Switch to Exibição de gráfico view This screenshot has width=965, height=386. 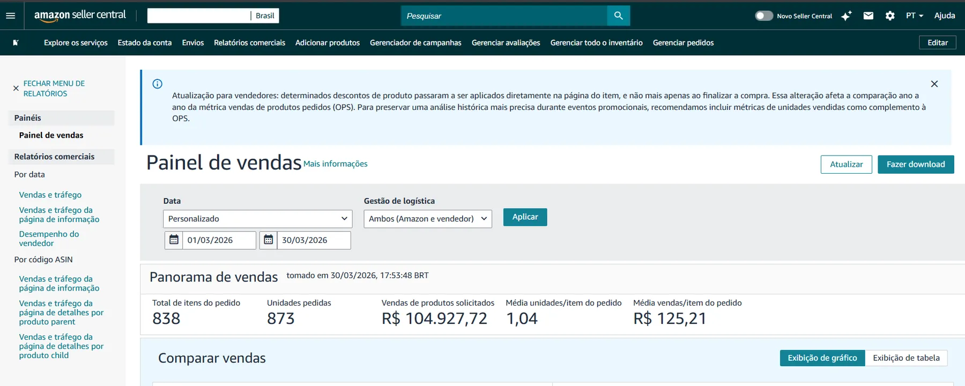pyautogui.click(x=822, y=358)
